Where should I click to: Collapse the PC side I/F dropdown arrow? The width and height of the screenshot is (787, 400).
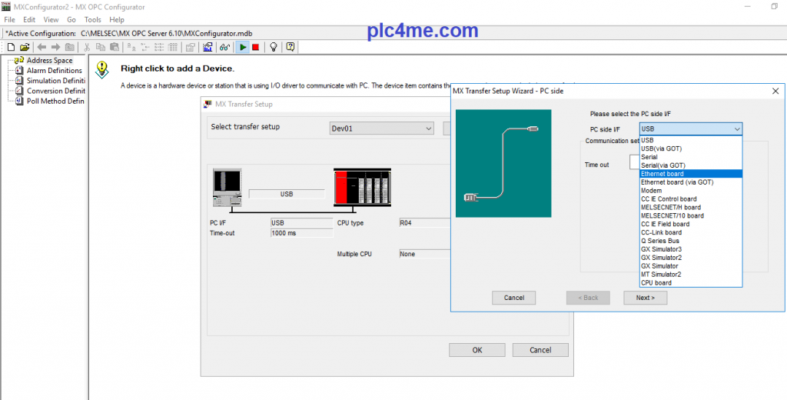(736, 129)
